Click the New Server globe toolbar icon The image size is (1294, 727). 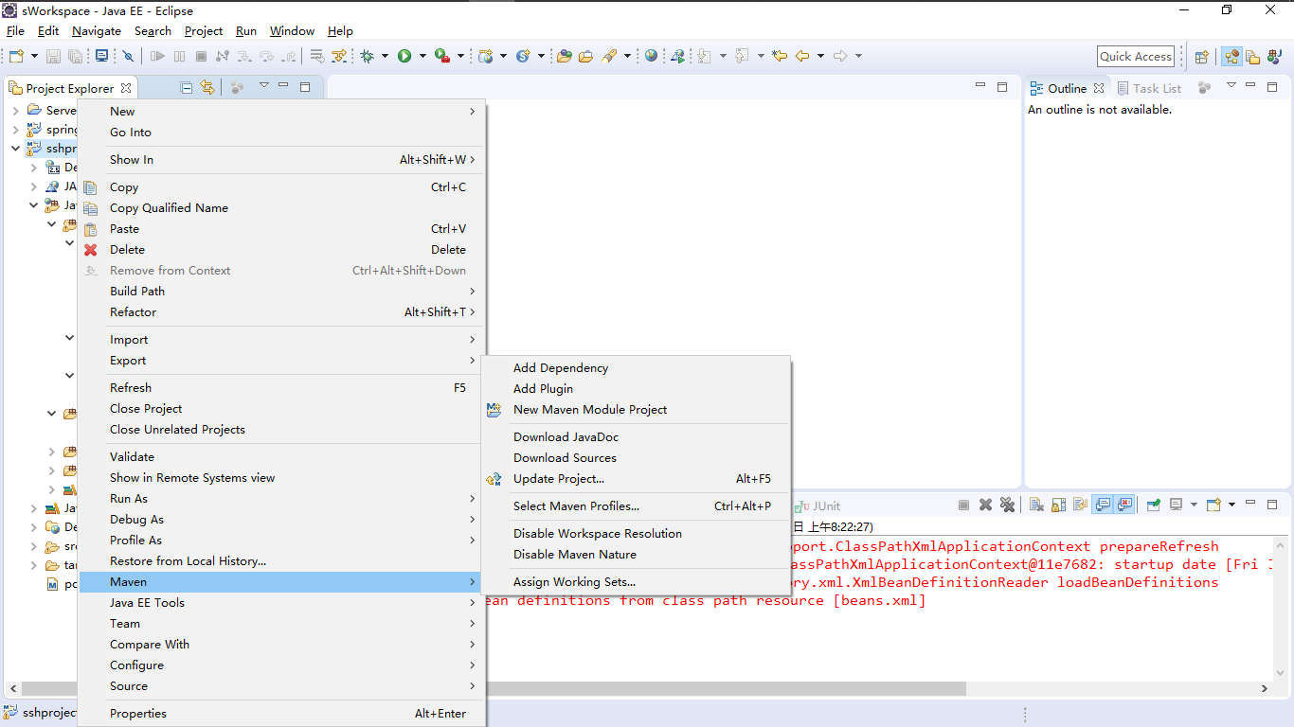(x=485, y=56)
